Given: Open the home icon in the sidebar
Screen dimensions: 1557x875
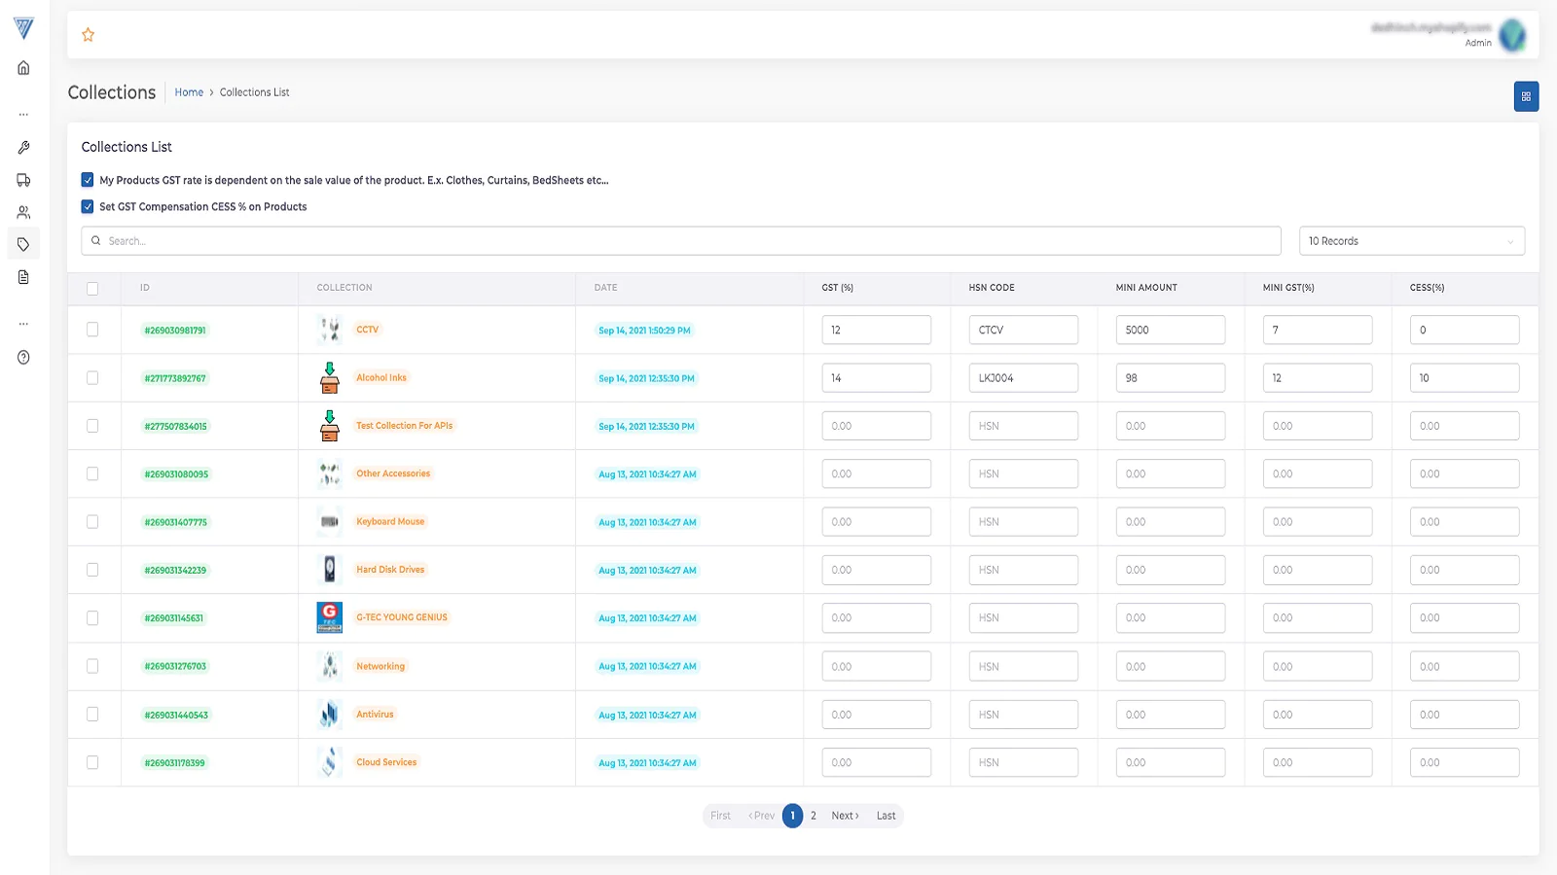Looking at the screenshot, I should (23, 68).
